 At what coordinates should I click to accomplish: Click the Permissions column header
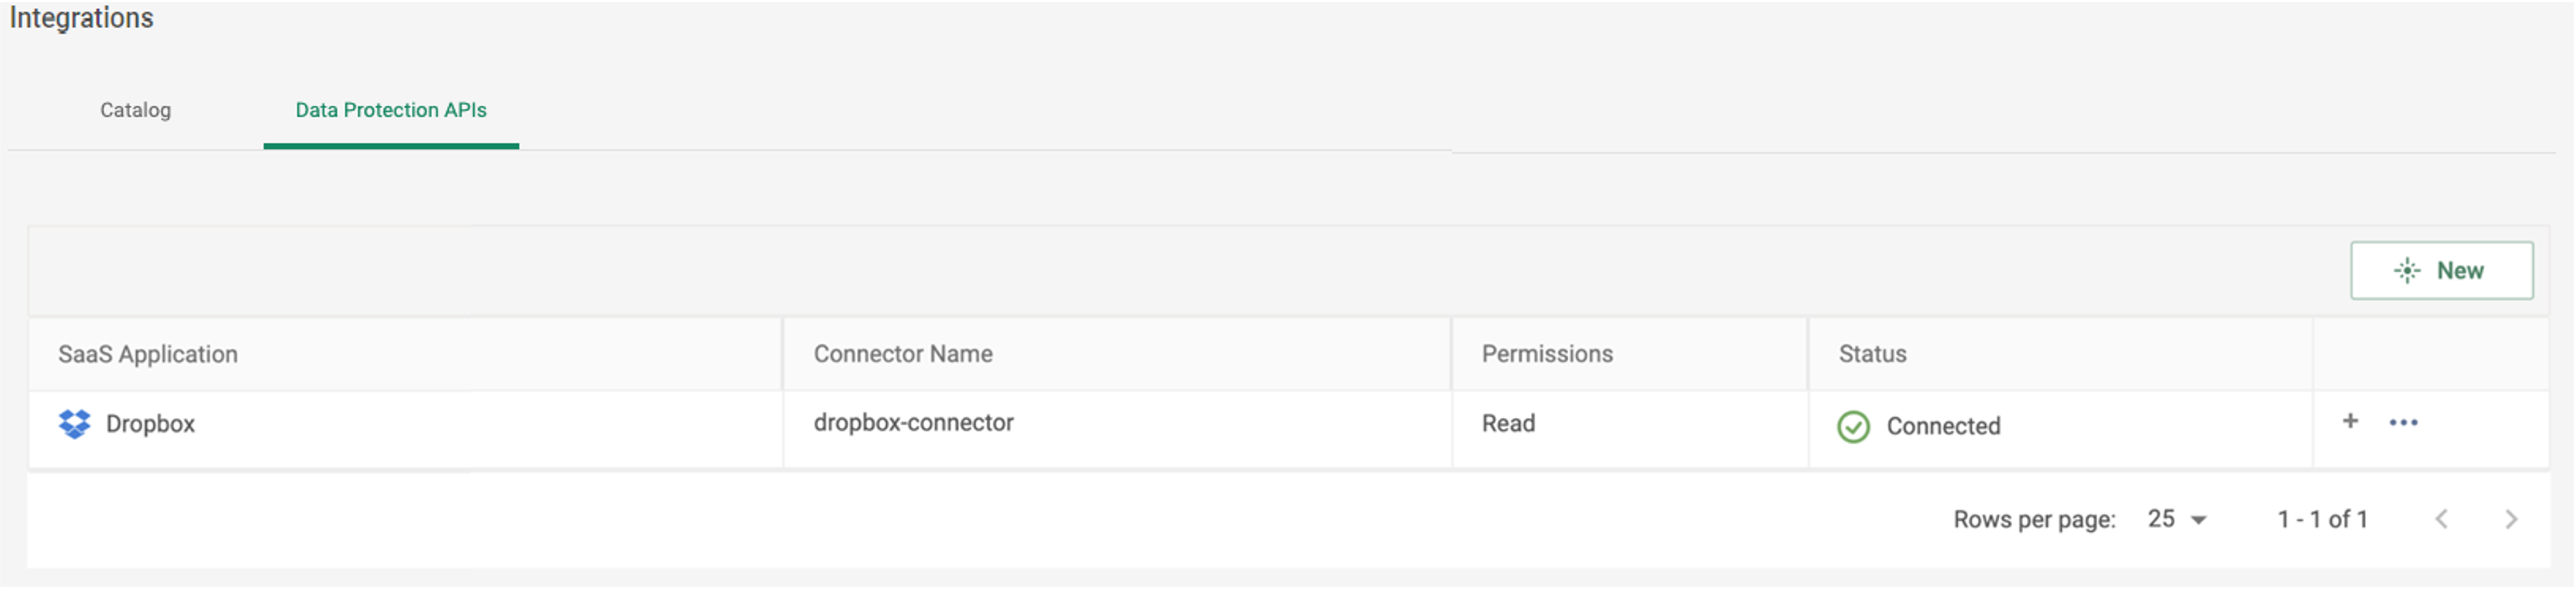click(x=1547, y=355)
